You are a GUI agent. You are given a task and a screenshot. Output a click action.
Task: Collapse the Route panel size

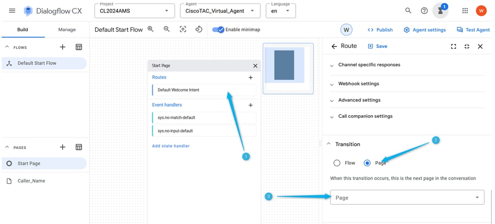tap(467, 46)
